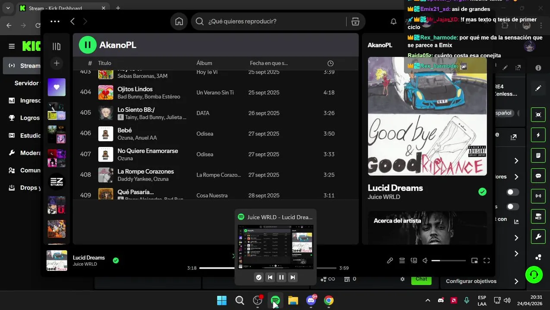Open Windows Start button
The width and height of the screenshot is (550, 310).
point(222,301)
